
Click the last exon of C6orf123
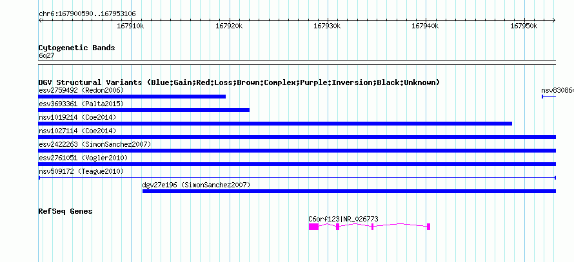[x=429, y=227]
